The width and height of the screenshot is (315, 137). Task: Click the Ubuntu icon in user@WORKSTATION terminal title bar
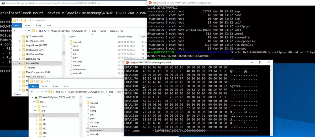(150, 2)
